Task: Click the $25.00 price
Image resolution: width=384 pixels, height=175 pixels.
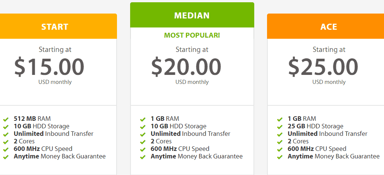Action: point(323,67)
